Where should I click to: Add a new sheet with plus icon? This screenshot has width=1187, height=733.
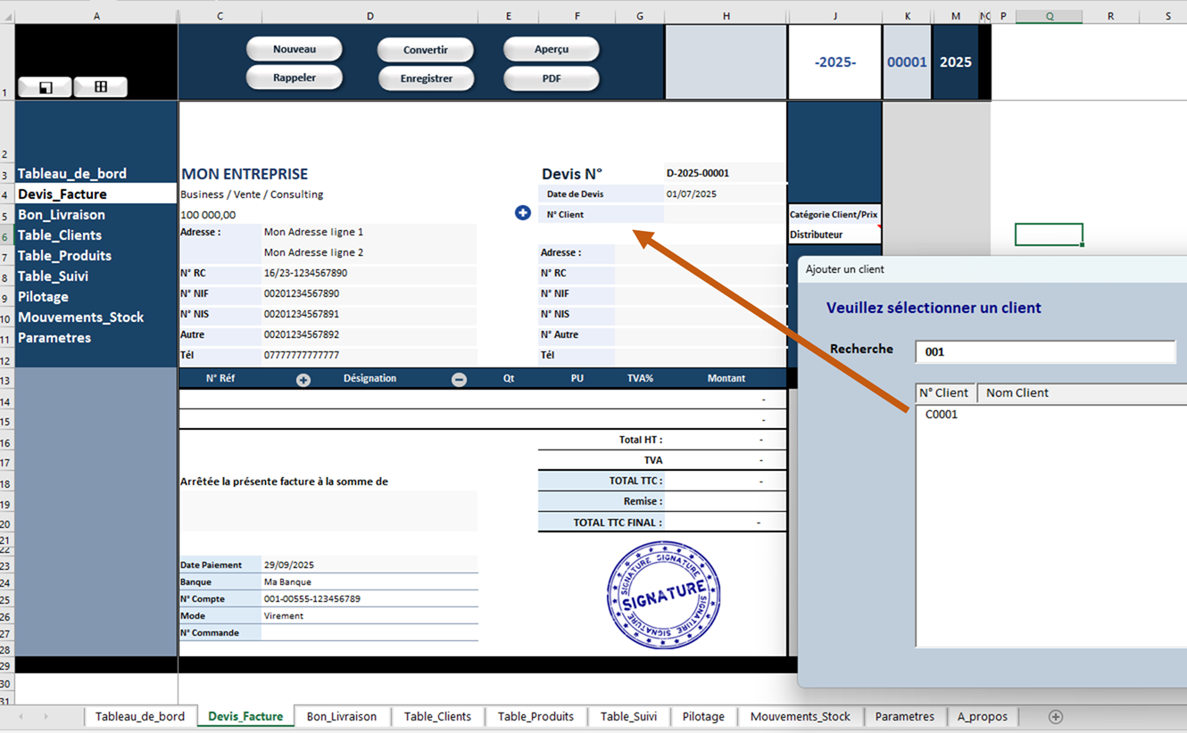click(1056, 717)
